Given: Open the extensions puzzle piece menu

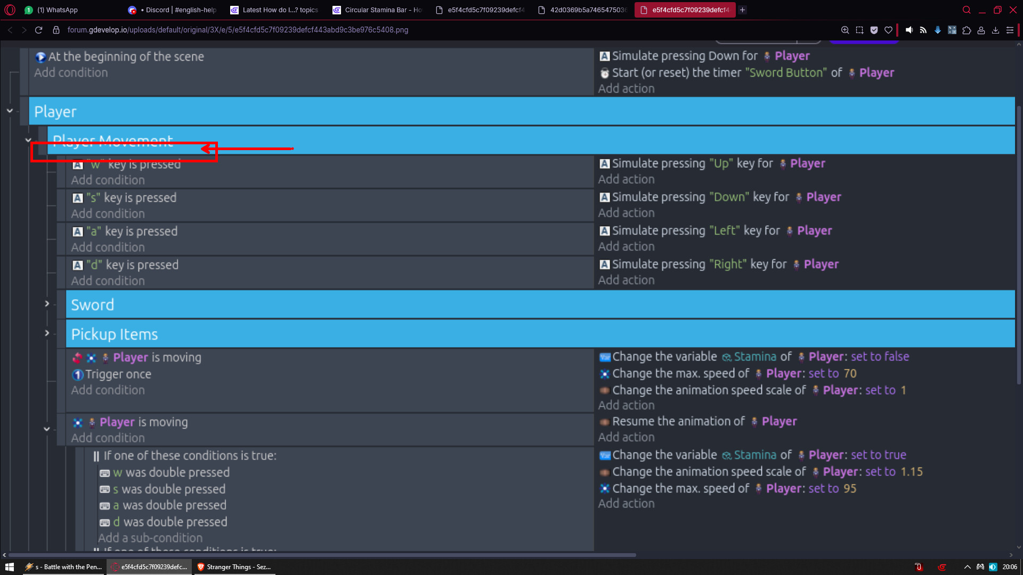Looking at the screenshot, I should click(967, 30).
